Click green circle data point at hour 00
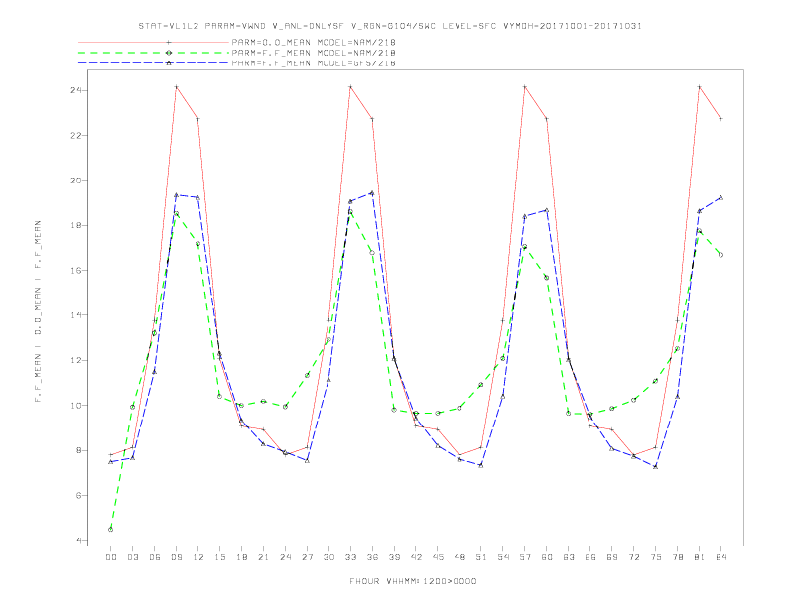Image resolution: width=786 pixels, height=607 pixels. [x=111, y=529]
